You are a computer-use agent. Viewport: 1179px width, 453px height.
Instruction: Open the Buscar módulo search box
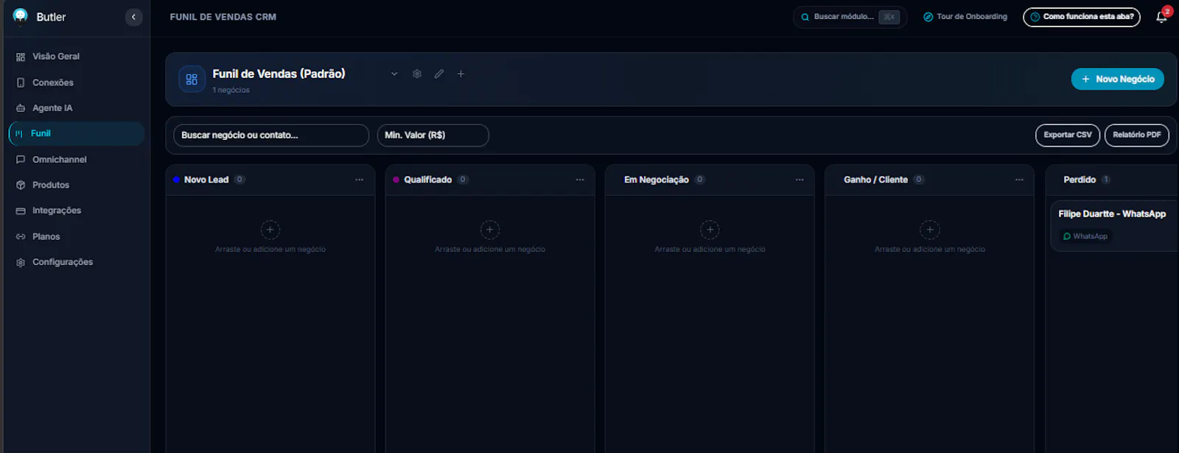coord(850,17)
